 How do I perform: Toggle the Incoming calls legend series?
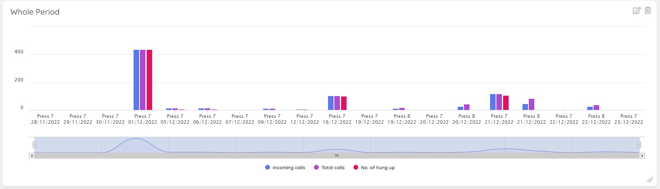pos(285,168)
